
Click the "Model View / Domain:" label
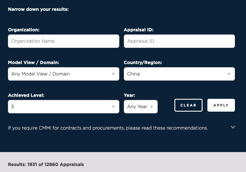[34, 63]
